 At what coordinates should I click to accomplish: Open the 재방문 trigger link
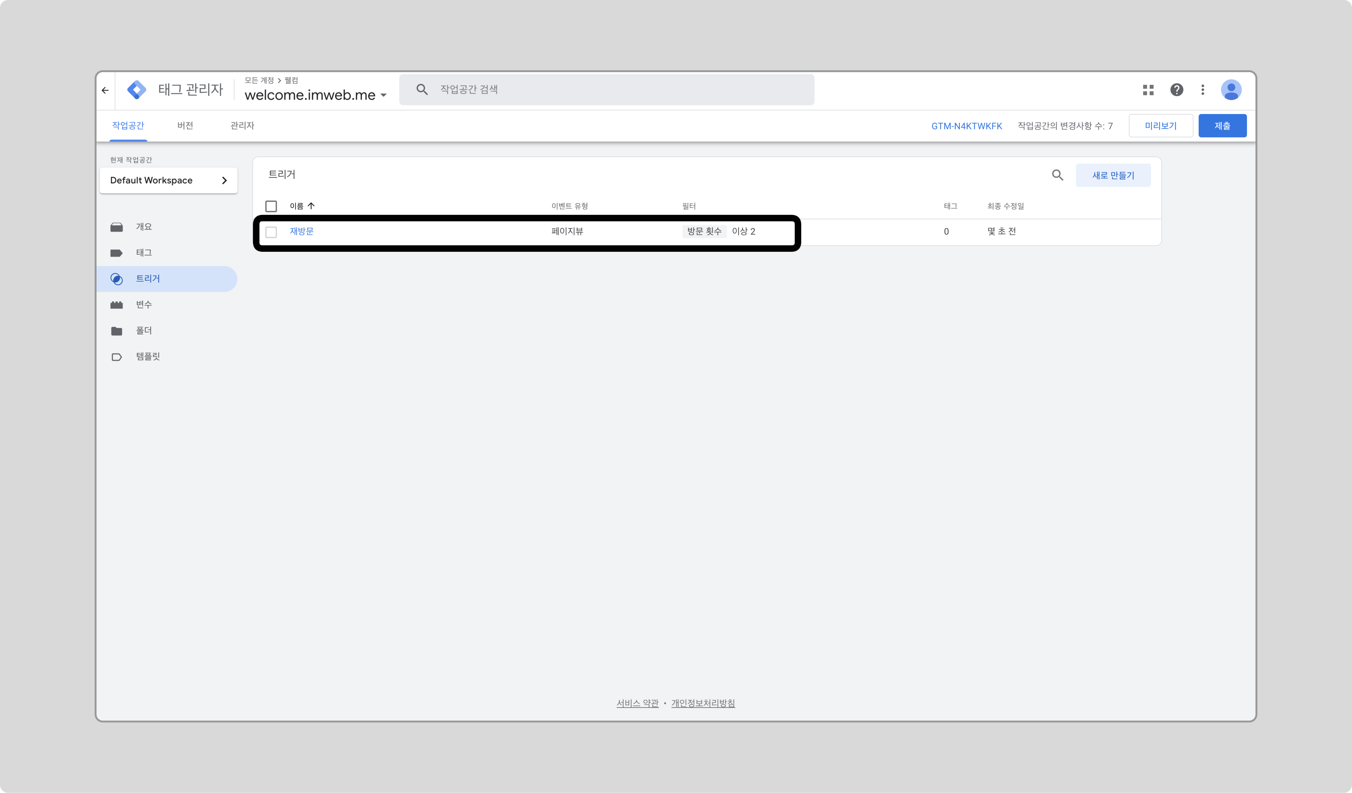[x=301, y=231]
